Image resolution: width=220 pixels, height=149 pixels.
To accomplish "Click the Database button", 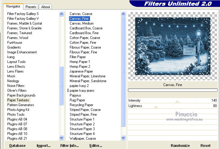I will pos(17,146).
